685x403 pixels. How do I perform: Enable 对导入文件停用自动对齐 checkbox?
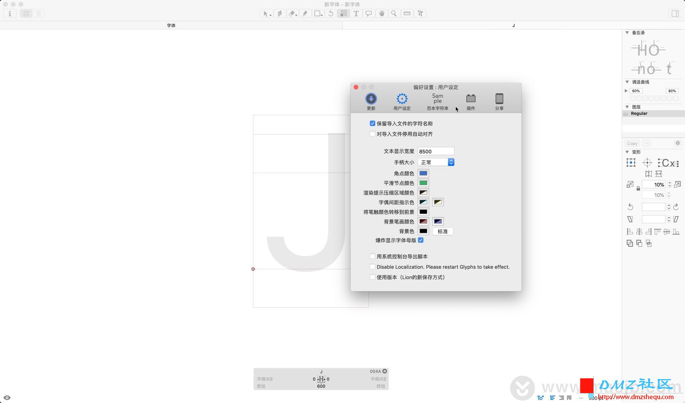point(372,134)
